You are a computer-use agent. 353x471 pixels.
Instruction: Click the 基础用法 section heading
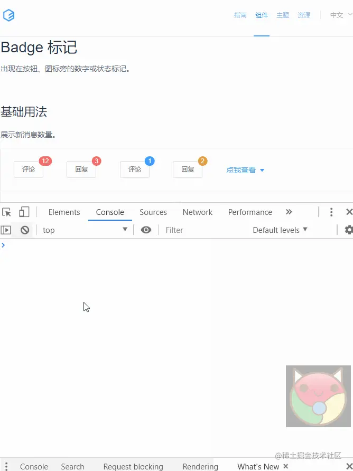[x=24, y=112]
